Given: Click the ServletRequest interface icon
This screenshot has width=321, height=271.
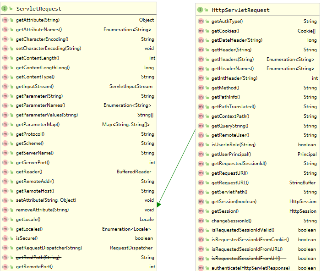Looking at the screenshot, I should [5, 8].
